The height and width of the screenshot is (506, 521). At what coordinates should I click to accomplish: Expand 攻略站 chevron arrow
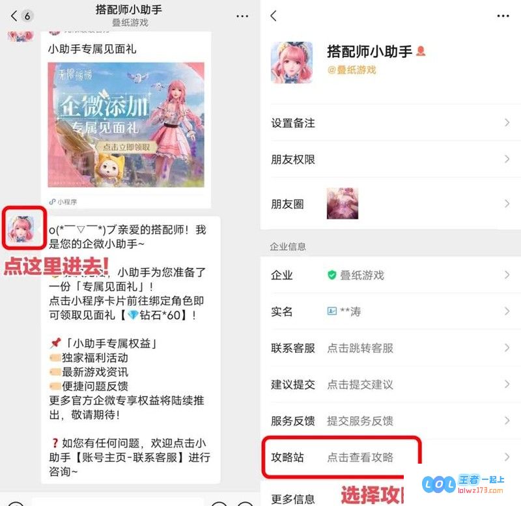pyautogui.click(x=507, y=457)
